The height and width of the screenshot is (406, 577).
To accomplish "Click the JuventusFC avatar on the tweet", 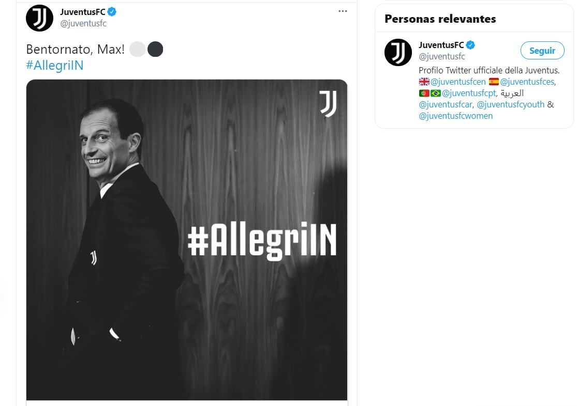I will 39,18.
